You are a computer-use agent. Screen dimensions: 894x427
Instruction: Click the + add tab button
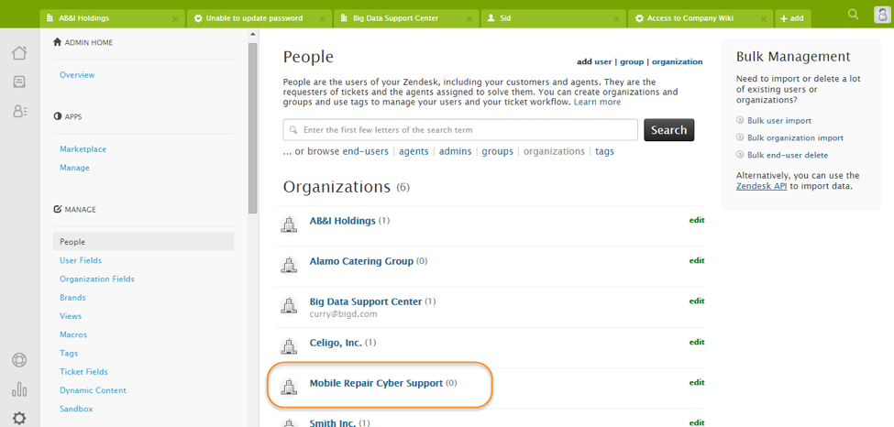tap(792, 18)
